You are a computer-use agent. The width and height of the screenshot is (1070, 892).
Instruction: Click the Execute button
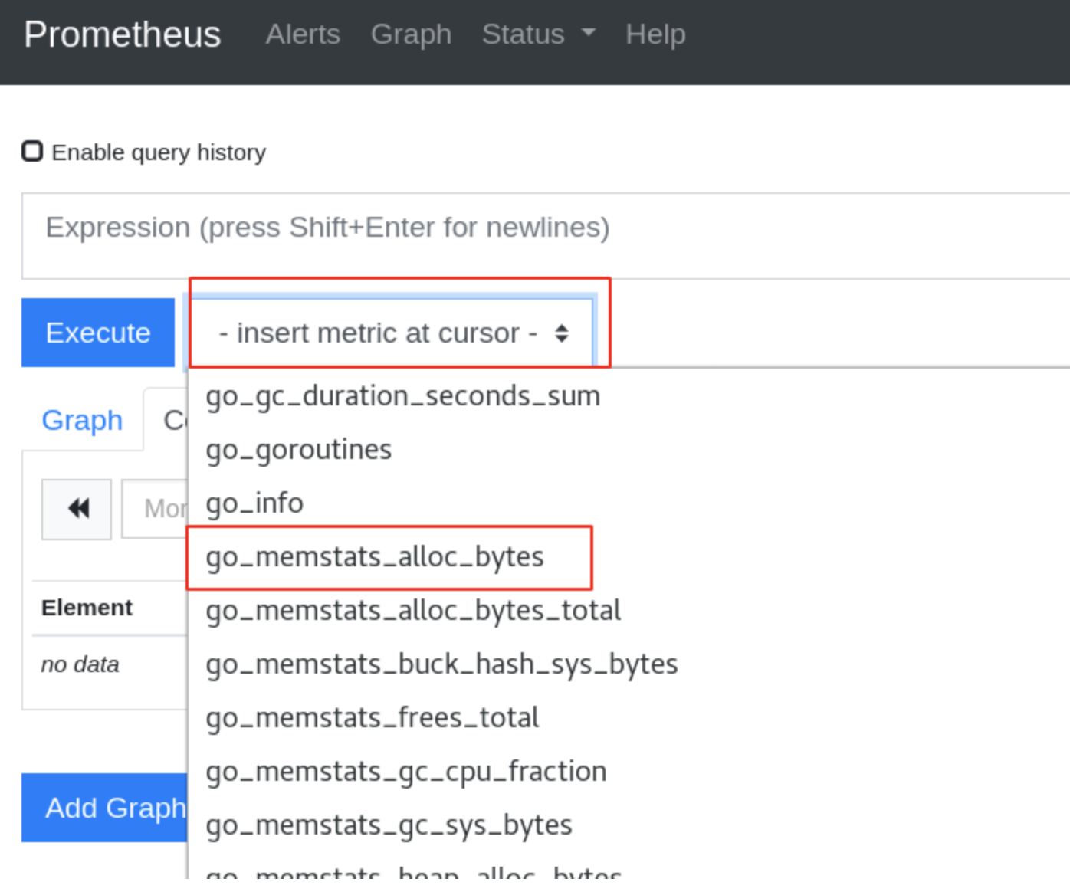98,333
